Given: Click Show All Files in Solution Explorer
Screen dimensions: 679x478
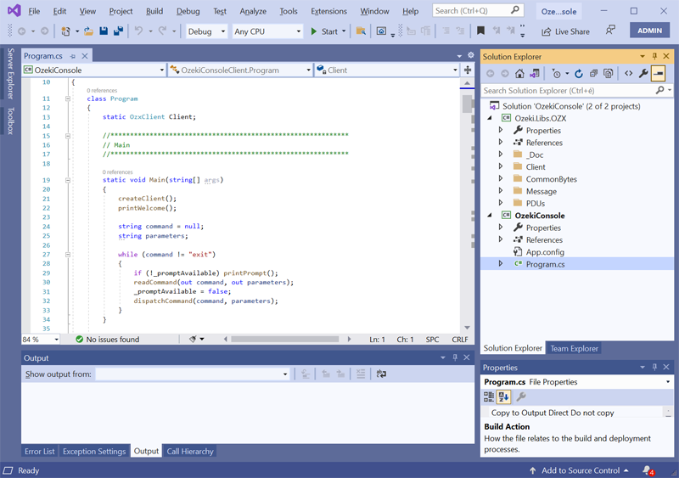Looking at the screenshot, I should click(x=608, y=74).
